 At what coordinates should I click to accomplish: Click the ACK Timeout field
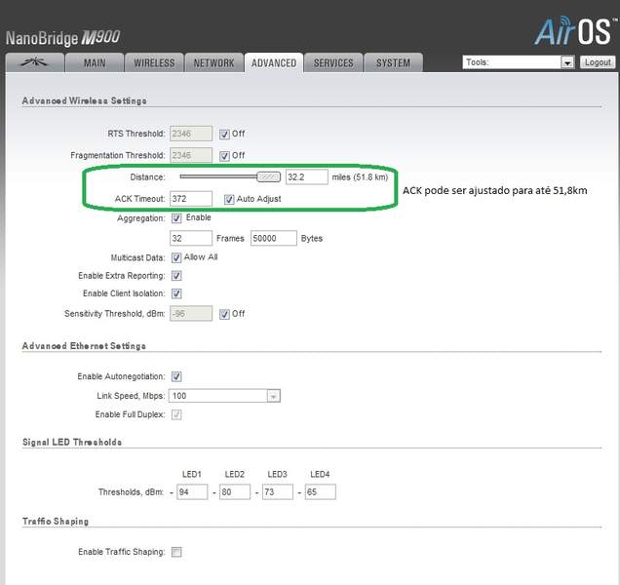pos(191,199)
